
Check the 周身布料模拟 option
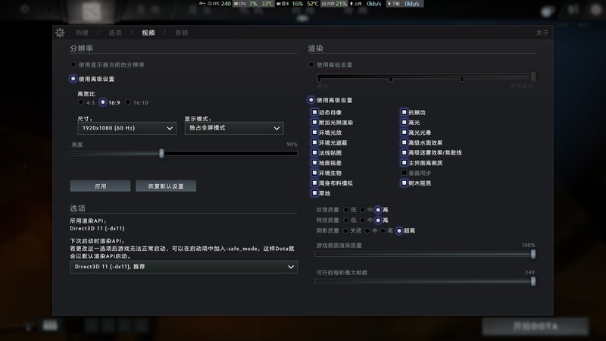point(314,183)
